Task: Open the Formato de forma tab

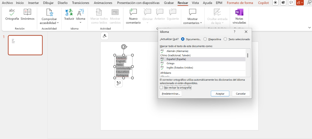Action: (x=240, y=3)
